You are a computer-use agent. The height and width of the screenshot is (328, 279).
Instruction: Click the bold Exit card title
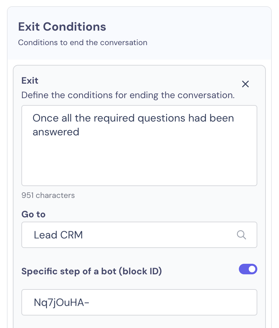click(x=30, y=81)
